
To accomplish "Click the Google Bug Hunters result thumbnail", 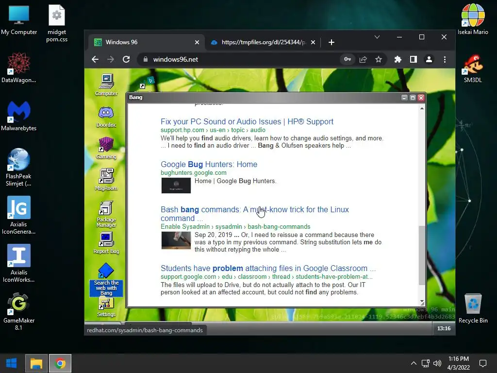I will [x=176, y=186].
